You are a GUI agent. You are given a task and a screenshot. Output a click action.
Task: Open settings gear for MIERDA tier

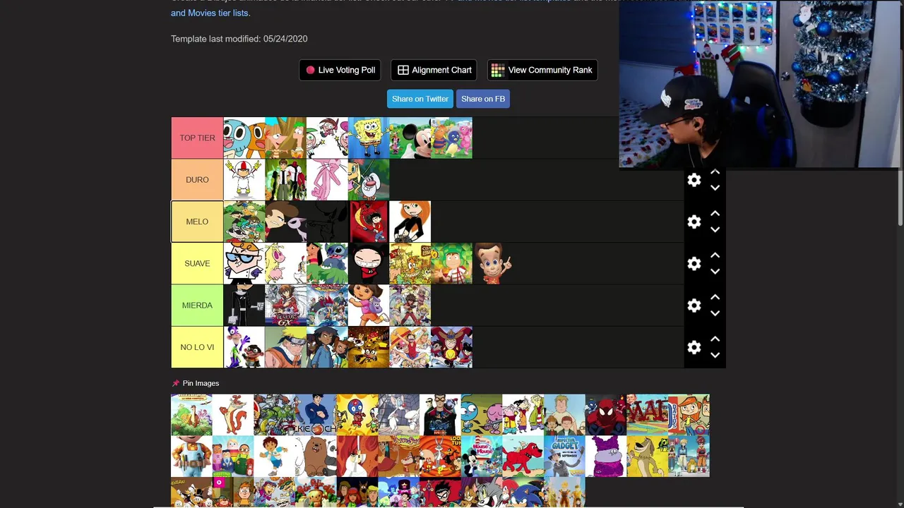pos(694,306)
